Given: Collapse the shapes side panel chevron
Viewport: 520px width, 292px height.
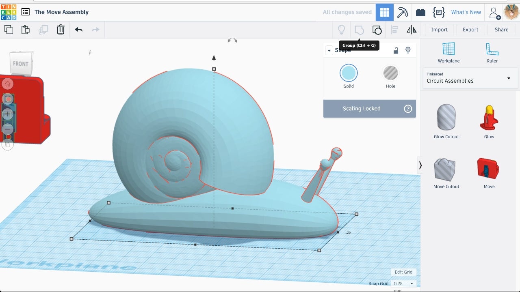Looking at the screenshot, I should (x=420, y=165).
